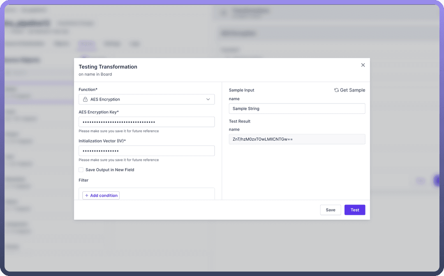The height and width of the screenshot is (276, 444).
Task: Click inside the Filter conditions box
Action: point(164,193)
